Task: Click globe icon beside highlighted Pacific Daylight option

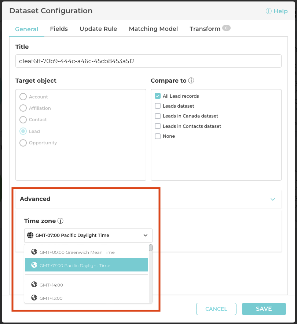Action: (x=34, y=265)
